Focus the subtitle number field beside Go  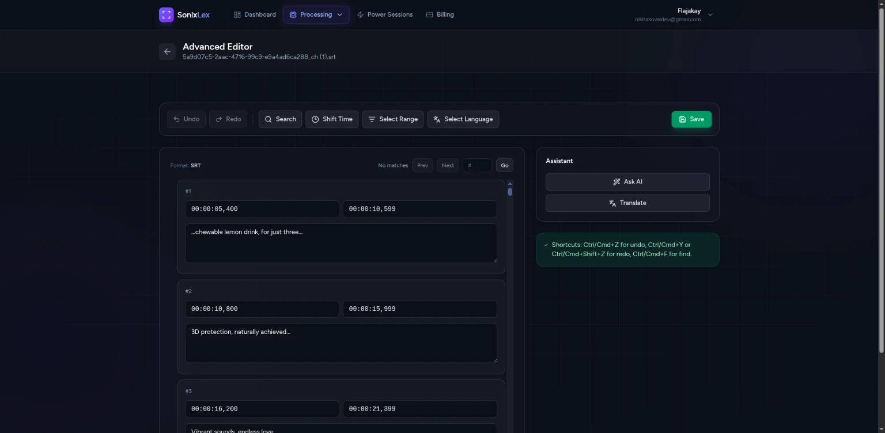478,166
